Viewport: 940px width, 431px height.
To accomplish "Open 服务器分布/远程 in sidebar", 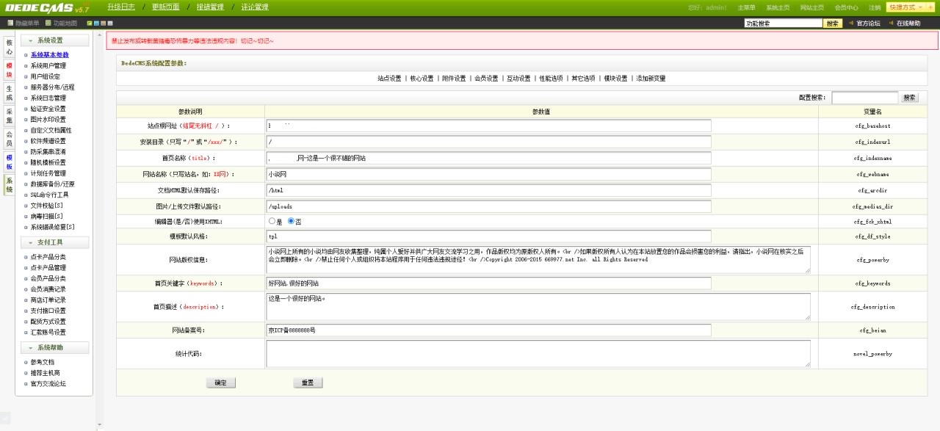I will (52, 87).
